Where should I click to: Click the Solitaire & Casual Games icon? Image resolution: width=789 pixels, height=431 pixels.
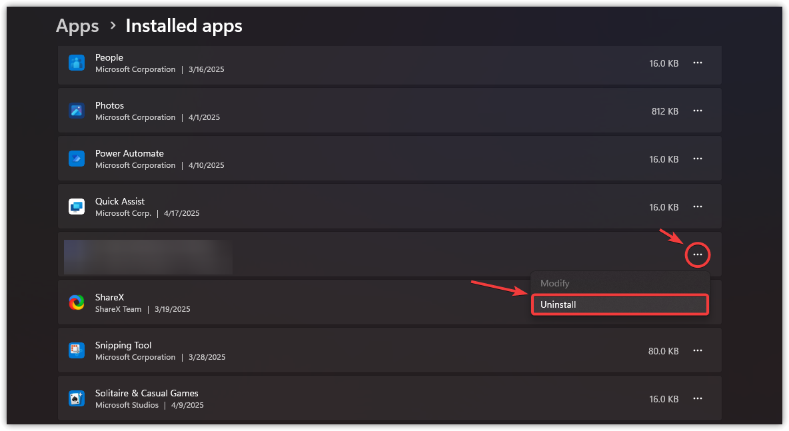pos(77,398)
